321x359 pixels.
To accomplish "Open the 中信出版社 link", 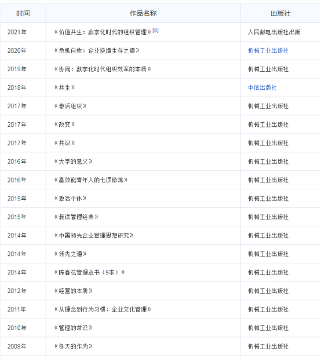I will pos(262,87).
